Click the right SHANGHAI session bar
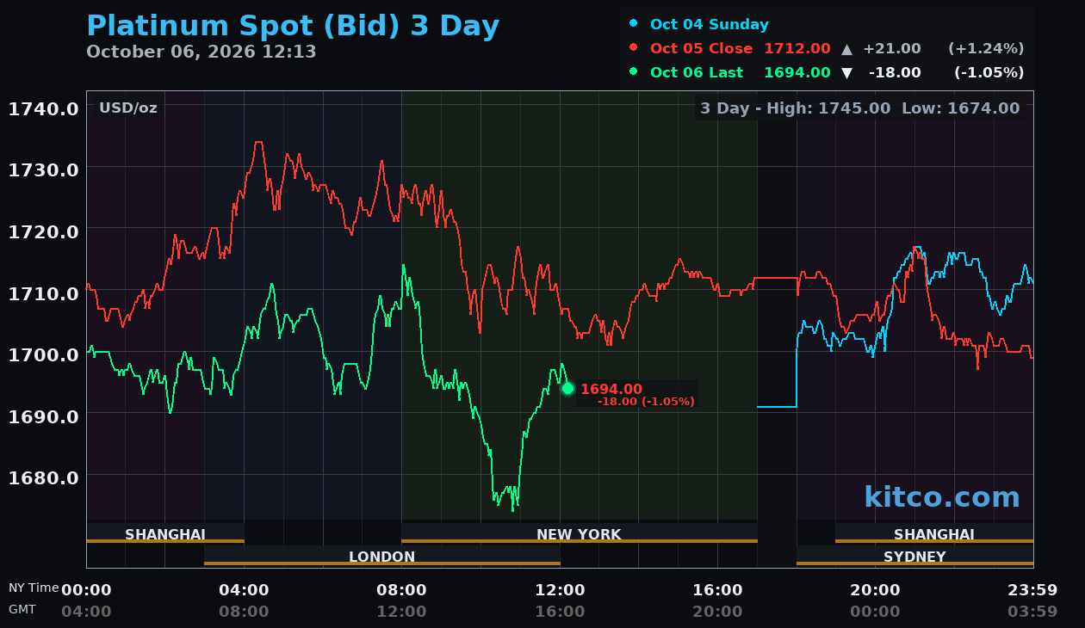 pyautogui.click(x=934, y=534)
